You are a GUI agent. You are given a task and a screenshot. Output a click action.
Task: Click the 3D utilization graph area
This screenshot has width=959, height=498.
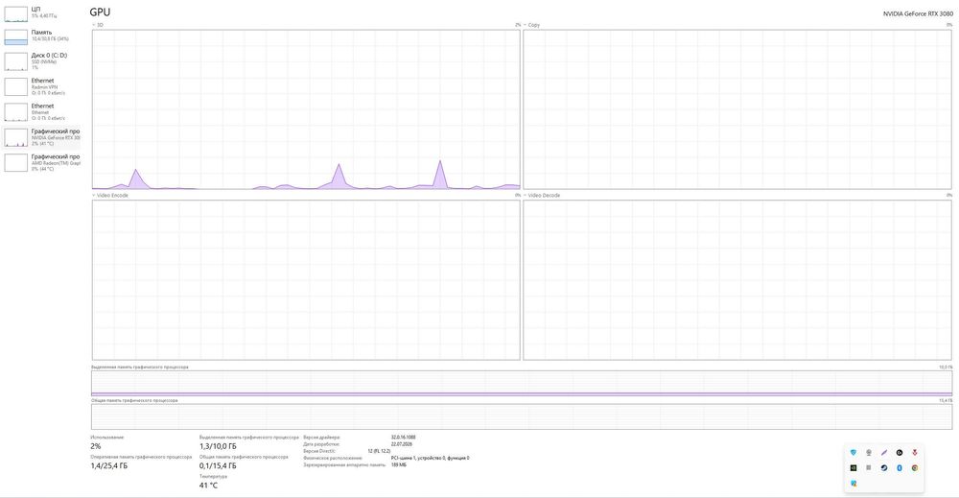[306, 108]
